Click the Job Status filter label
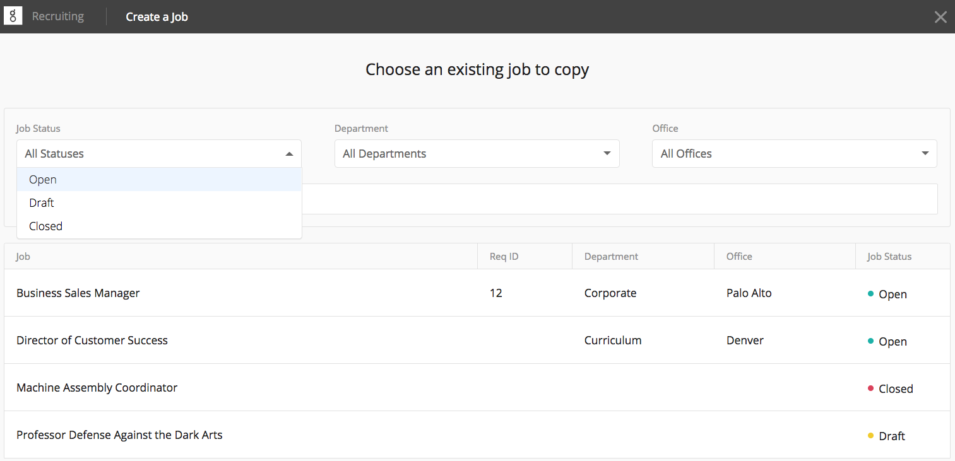Image resolution: width=955 pixels, height=461 pixels. click(39, 129)
